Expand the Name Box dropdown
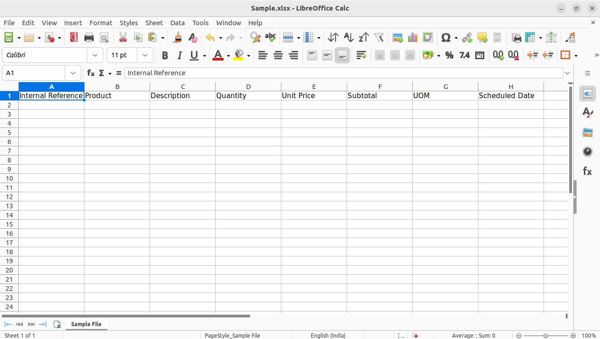This screenshot has height=339, width=600. [73, 73]
